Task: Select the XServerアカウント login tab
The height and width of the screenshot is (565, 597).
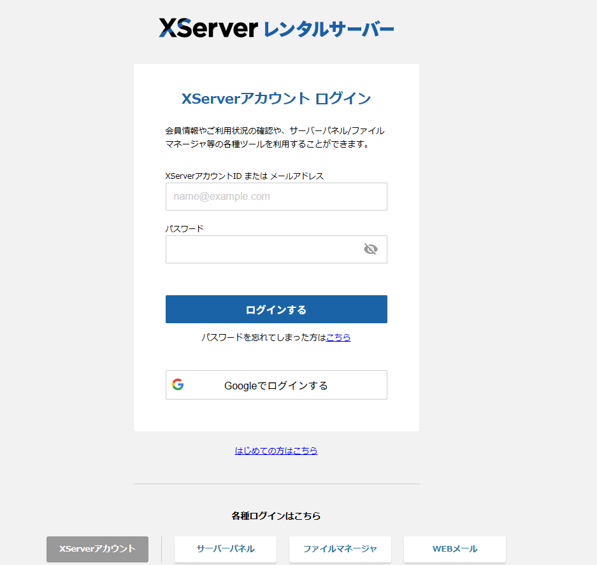Action: point(97,549)
